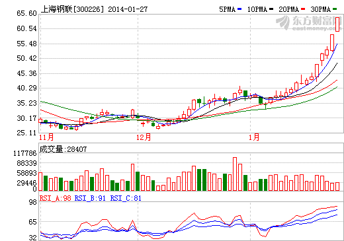Screen dimensions: 344x241
Task: Click the RSI_B:91 indicator label
Action: point(90,198)
